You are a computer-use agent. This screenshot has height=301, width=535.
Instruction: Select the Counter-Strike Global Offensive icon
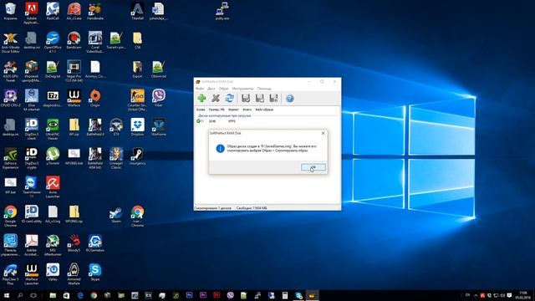point(137,100)
